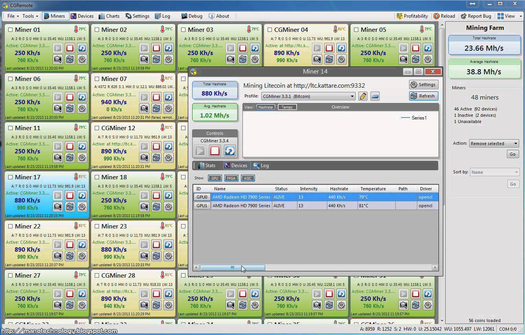This screenshot has height=335, width=525.
Task: Check the Miner 02 checkbox
Action: [x=97, y=30]
